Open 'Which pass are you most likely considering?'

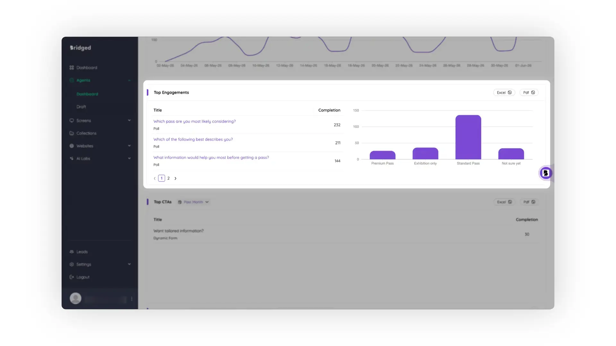[194, 121]
